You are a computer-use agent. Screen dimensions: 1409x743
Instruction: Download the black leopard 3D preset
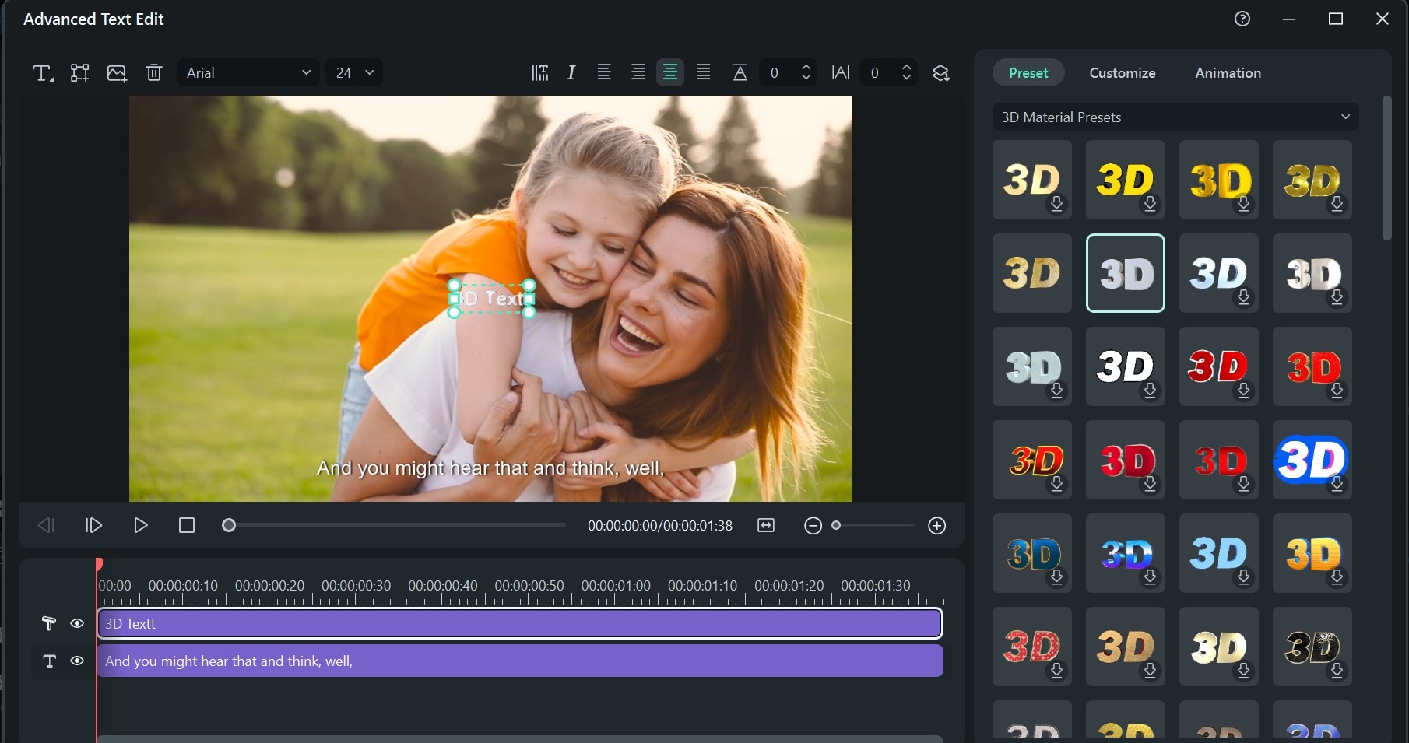click(x=1337, y=671)
